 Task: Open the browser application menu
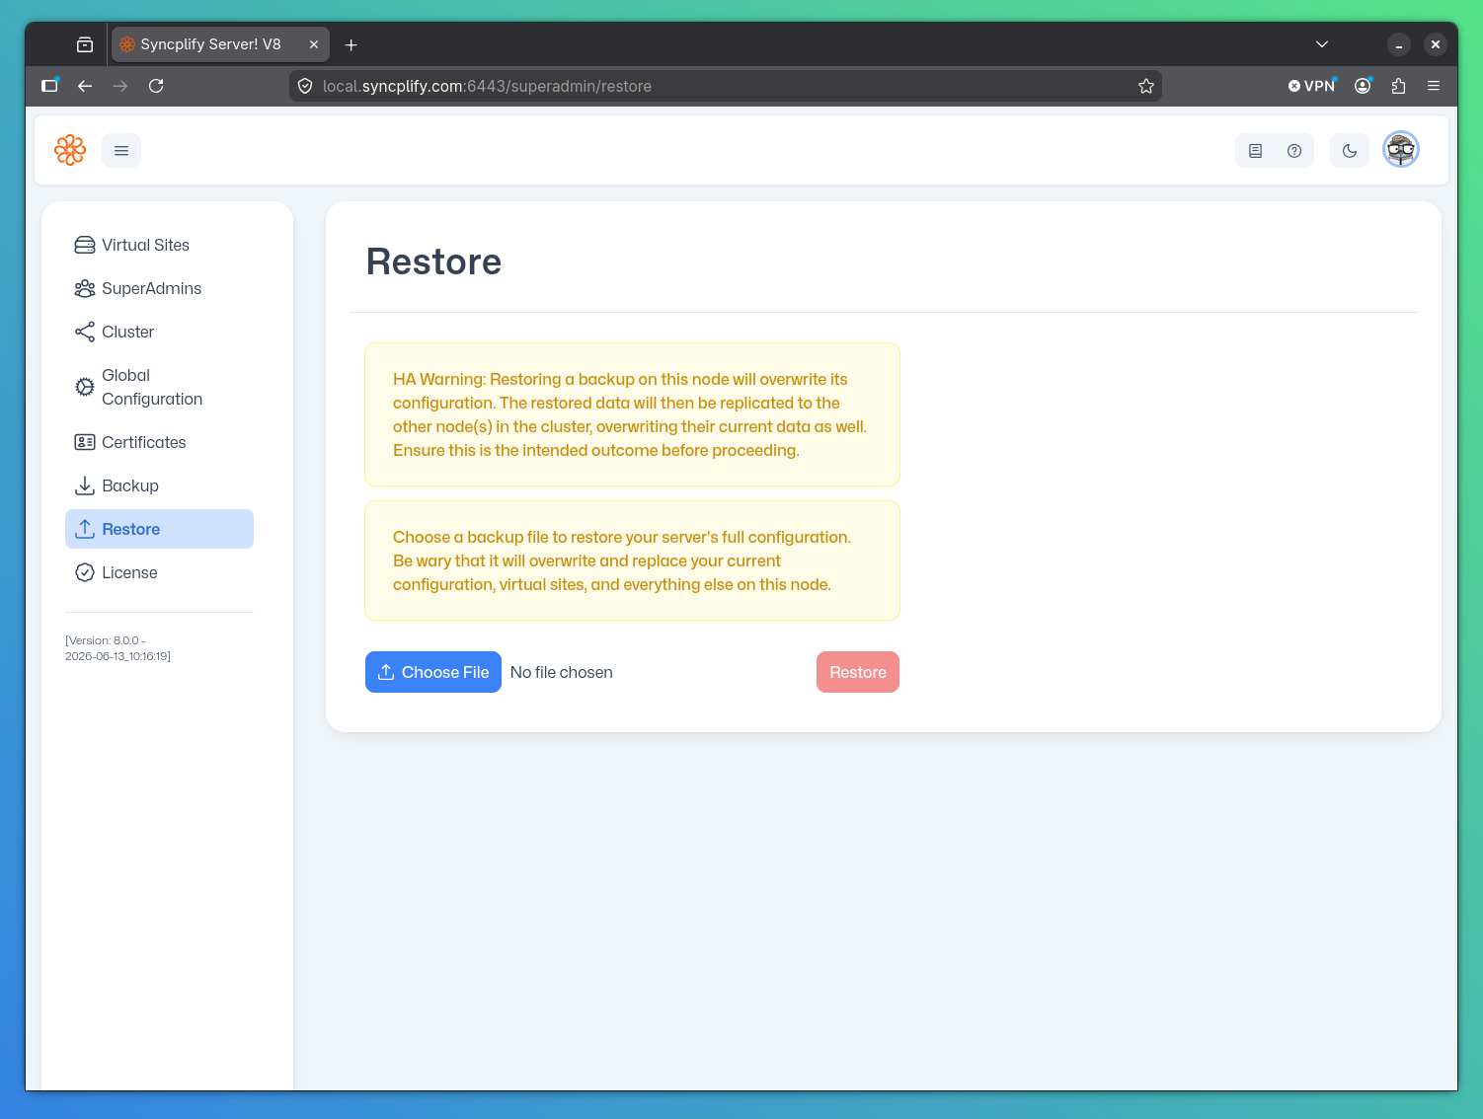click(x=1434, y=86)
